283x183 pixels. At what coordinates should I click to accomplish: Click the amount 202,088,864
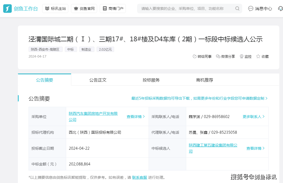79,164
